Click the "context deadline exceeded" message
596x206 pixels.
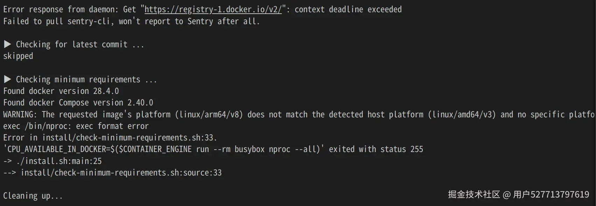(x=348, y=9)
